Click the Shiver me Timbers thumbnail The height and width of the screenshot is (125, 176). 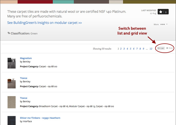coord(12,120)
